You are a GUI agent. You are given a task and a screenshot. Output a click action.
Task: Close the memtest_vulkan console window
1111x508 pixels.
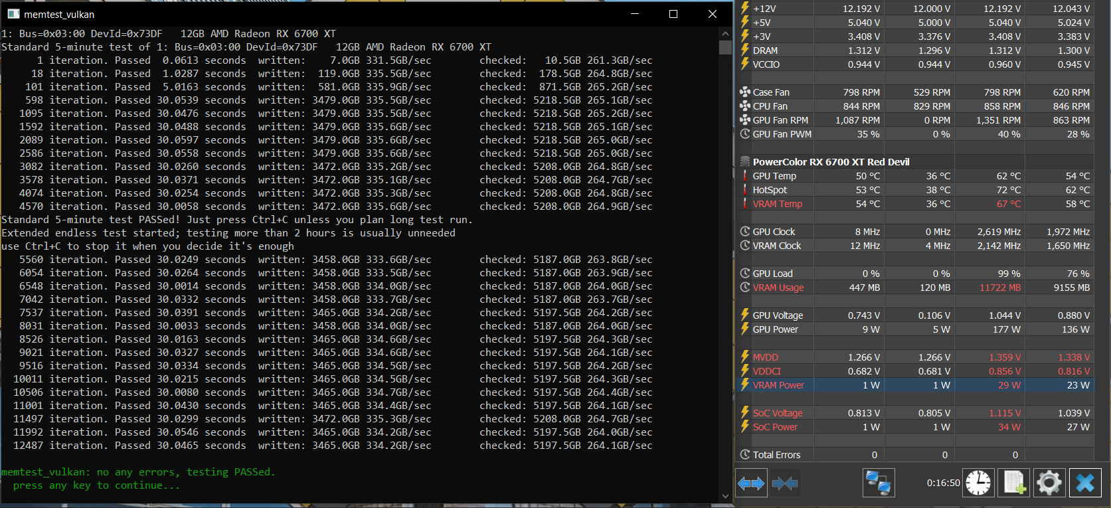tap(713, 14)
